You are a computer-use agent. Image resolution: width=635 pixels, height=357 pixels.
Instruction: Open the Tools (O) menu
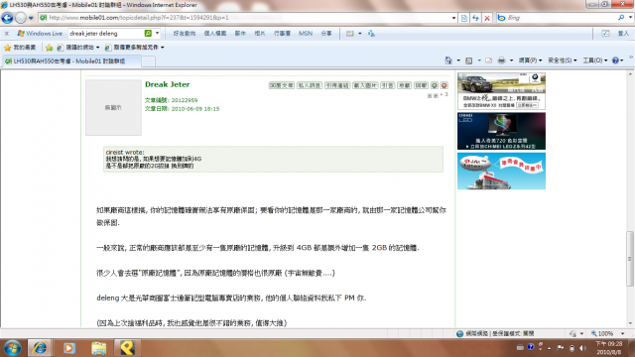coord(595,60)
